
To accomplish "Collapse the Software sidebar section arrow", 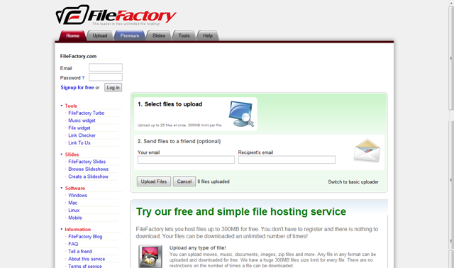I will click(62, 188).
